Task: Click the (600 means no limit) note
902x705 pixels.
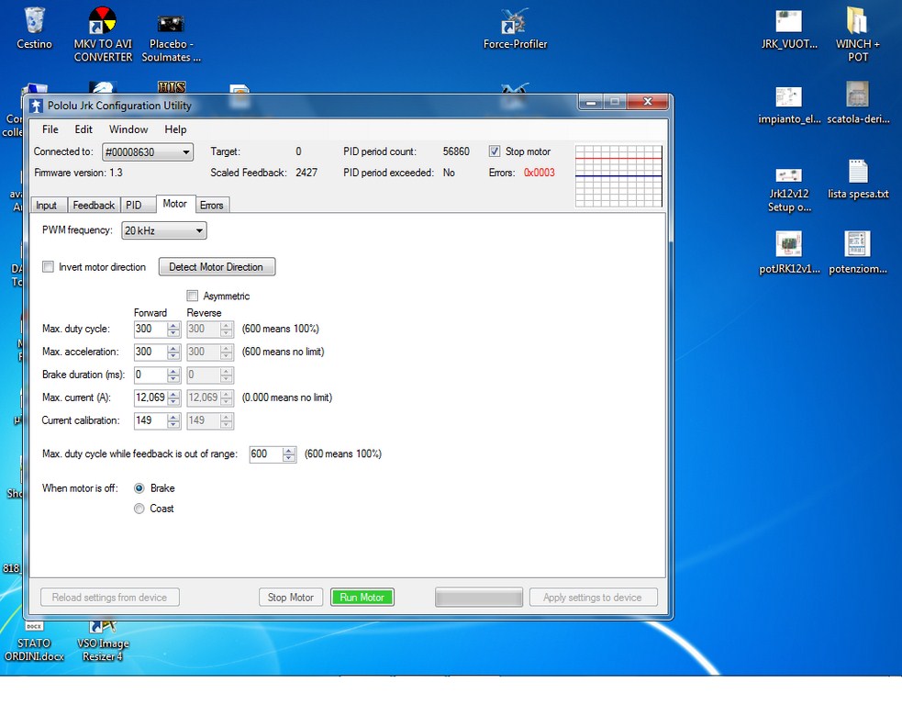Action: tap(283, 352)
